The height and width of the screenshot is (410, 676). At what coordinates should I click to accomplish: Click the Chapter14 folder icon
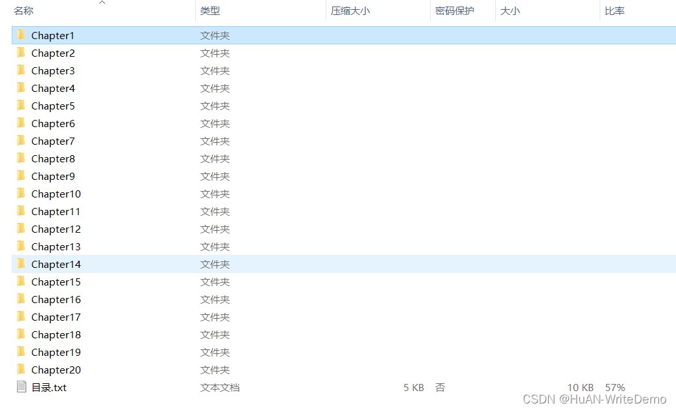click(x=21, y=264)
